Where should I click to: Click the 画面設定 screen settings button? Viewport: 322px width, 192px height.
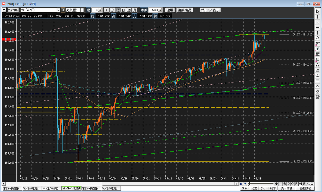click(x=305, y=189)
